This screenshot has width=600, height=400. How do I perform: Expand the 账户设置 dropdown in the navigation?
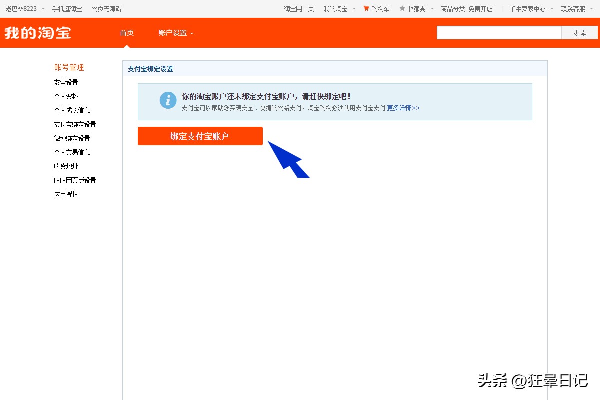click(x=173, y=33)
